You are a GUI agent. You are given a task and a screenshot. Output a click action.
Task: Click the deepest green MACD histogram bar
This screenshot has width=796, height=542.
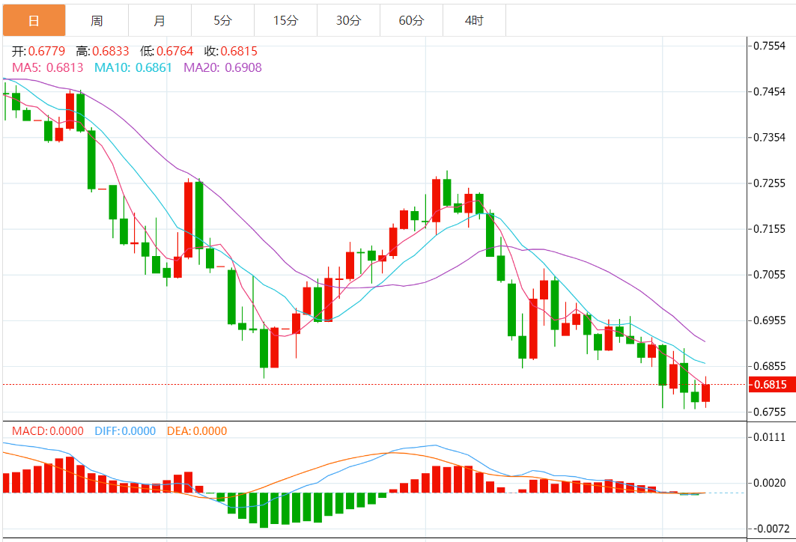(264, 510)
